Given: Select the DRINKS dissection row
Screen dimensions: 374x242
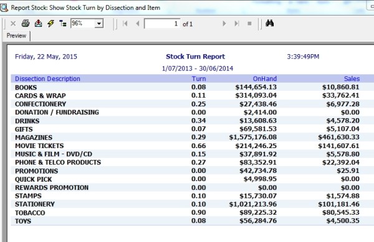Looking at the screenshot, I should [192, 121].
